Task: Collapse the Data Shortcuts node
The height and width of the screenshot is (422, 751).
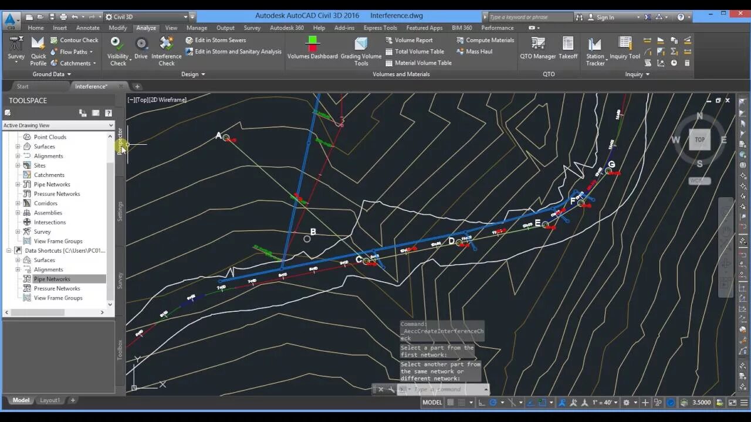Action: pos(9,251)
